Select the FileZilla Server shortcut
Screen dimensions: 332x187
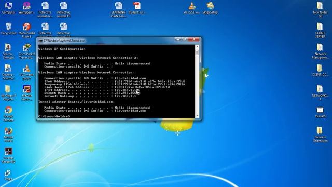point(26,93)
